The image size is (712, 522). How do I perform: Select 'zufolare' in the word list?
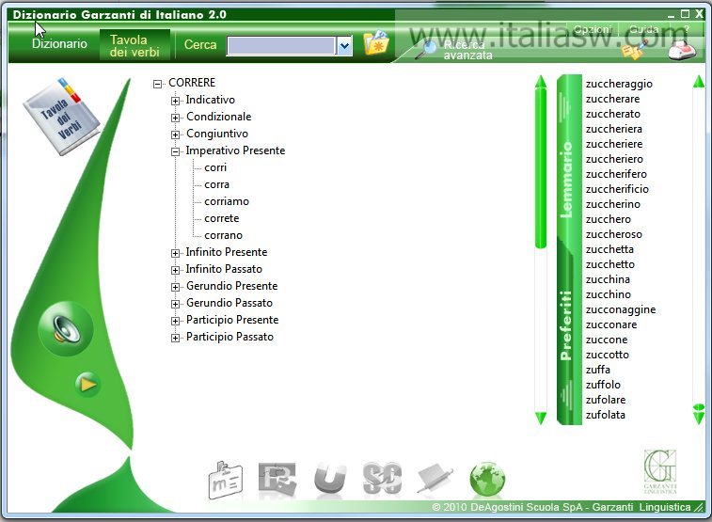pyautogui.click(x=606, y=400)
